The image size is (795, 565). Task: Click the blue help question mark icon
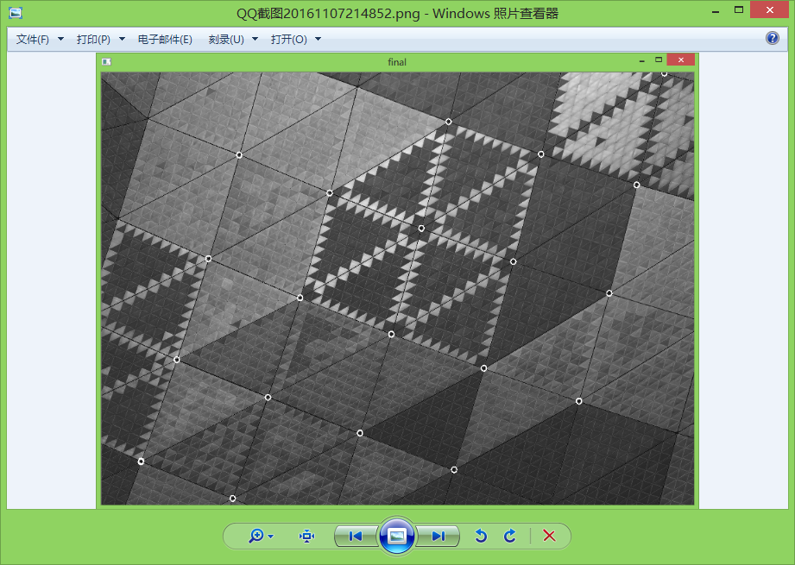click(773, 38)
